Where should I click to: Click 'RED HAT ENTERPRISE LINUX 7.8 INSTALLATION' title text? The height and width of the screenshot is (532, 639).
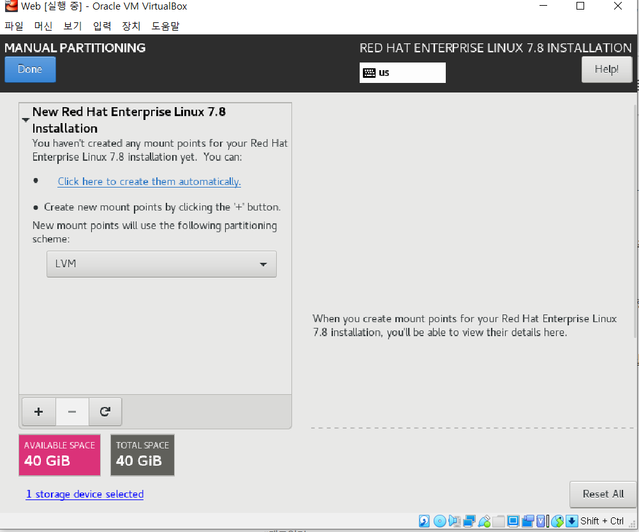[x=496, y=48]
